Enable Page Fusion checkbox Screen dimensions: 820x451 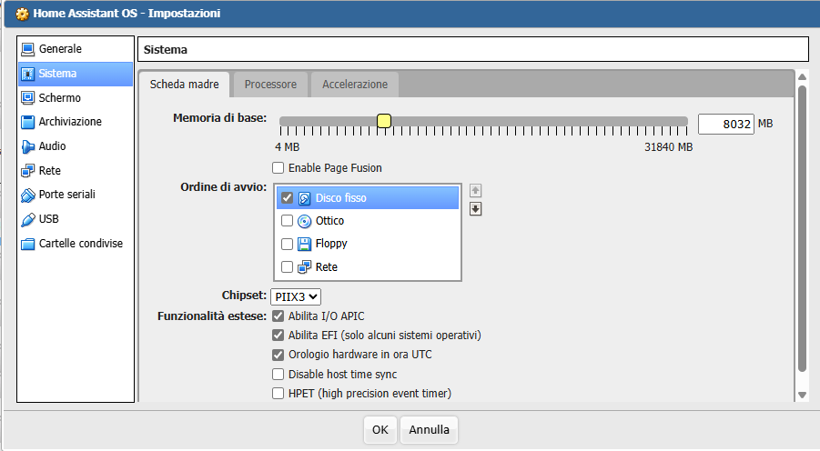[278, 167]
